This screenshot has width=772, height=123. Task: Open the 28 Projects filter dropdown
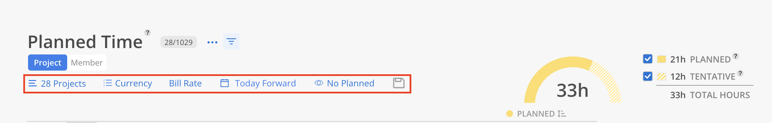[57, 83]
